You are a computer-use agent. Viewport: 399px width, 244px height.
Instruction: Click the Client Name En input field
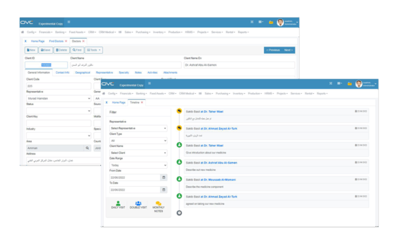(x=239, y=65)
